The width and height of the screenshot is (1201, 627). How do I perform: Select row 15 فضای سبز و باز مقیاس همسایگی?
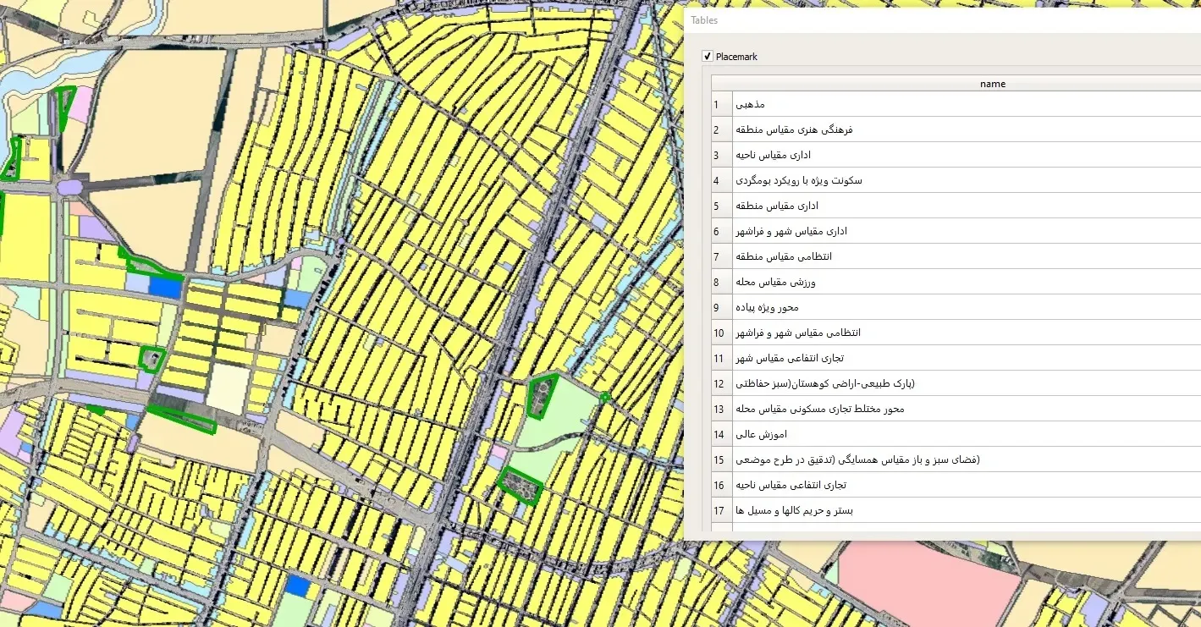click(931, 459)
